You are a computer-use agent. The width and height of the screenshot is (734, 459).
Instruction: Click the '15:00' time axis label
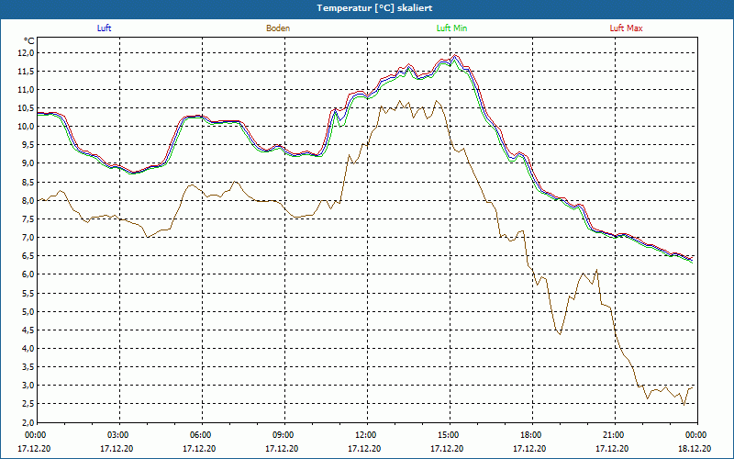coord(448,435)
